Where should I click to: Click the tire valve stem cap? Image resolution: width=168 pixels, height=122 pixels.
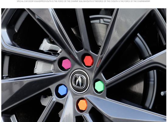(x=163, y=93)
